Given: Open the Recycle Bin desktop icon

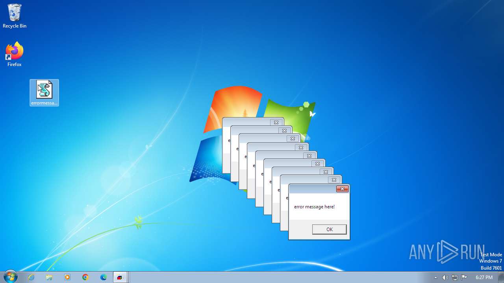Looking at the screenshot, I should point(15,16).
